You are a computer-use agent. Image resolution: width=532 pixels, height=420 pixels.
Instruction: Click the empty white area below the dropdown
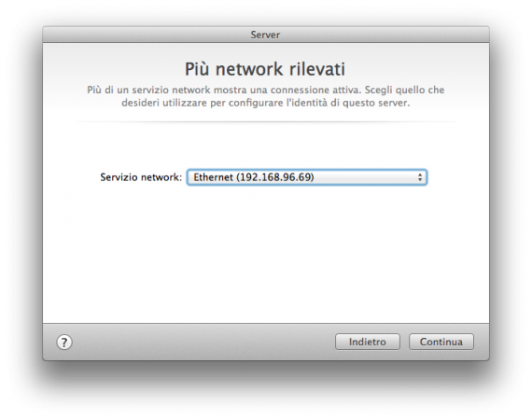coord(266,255)
